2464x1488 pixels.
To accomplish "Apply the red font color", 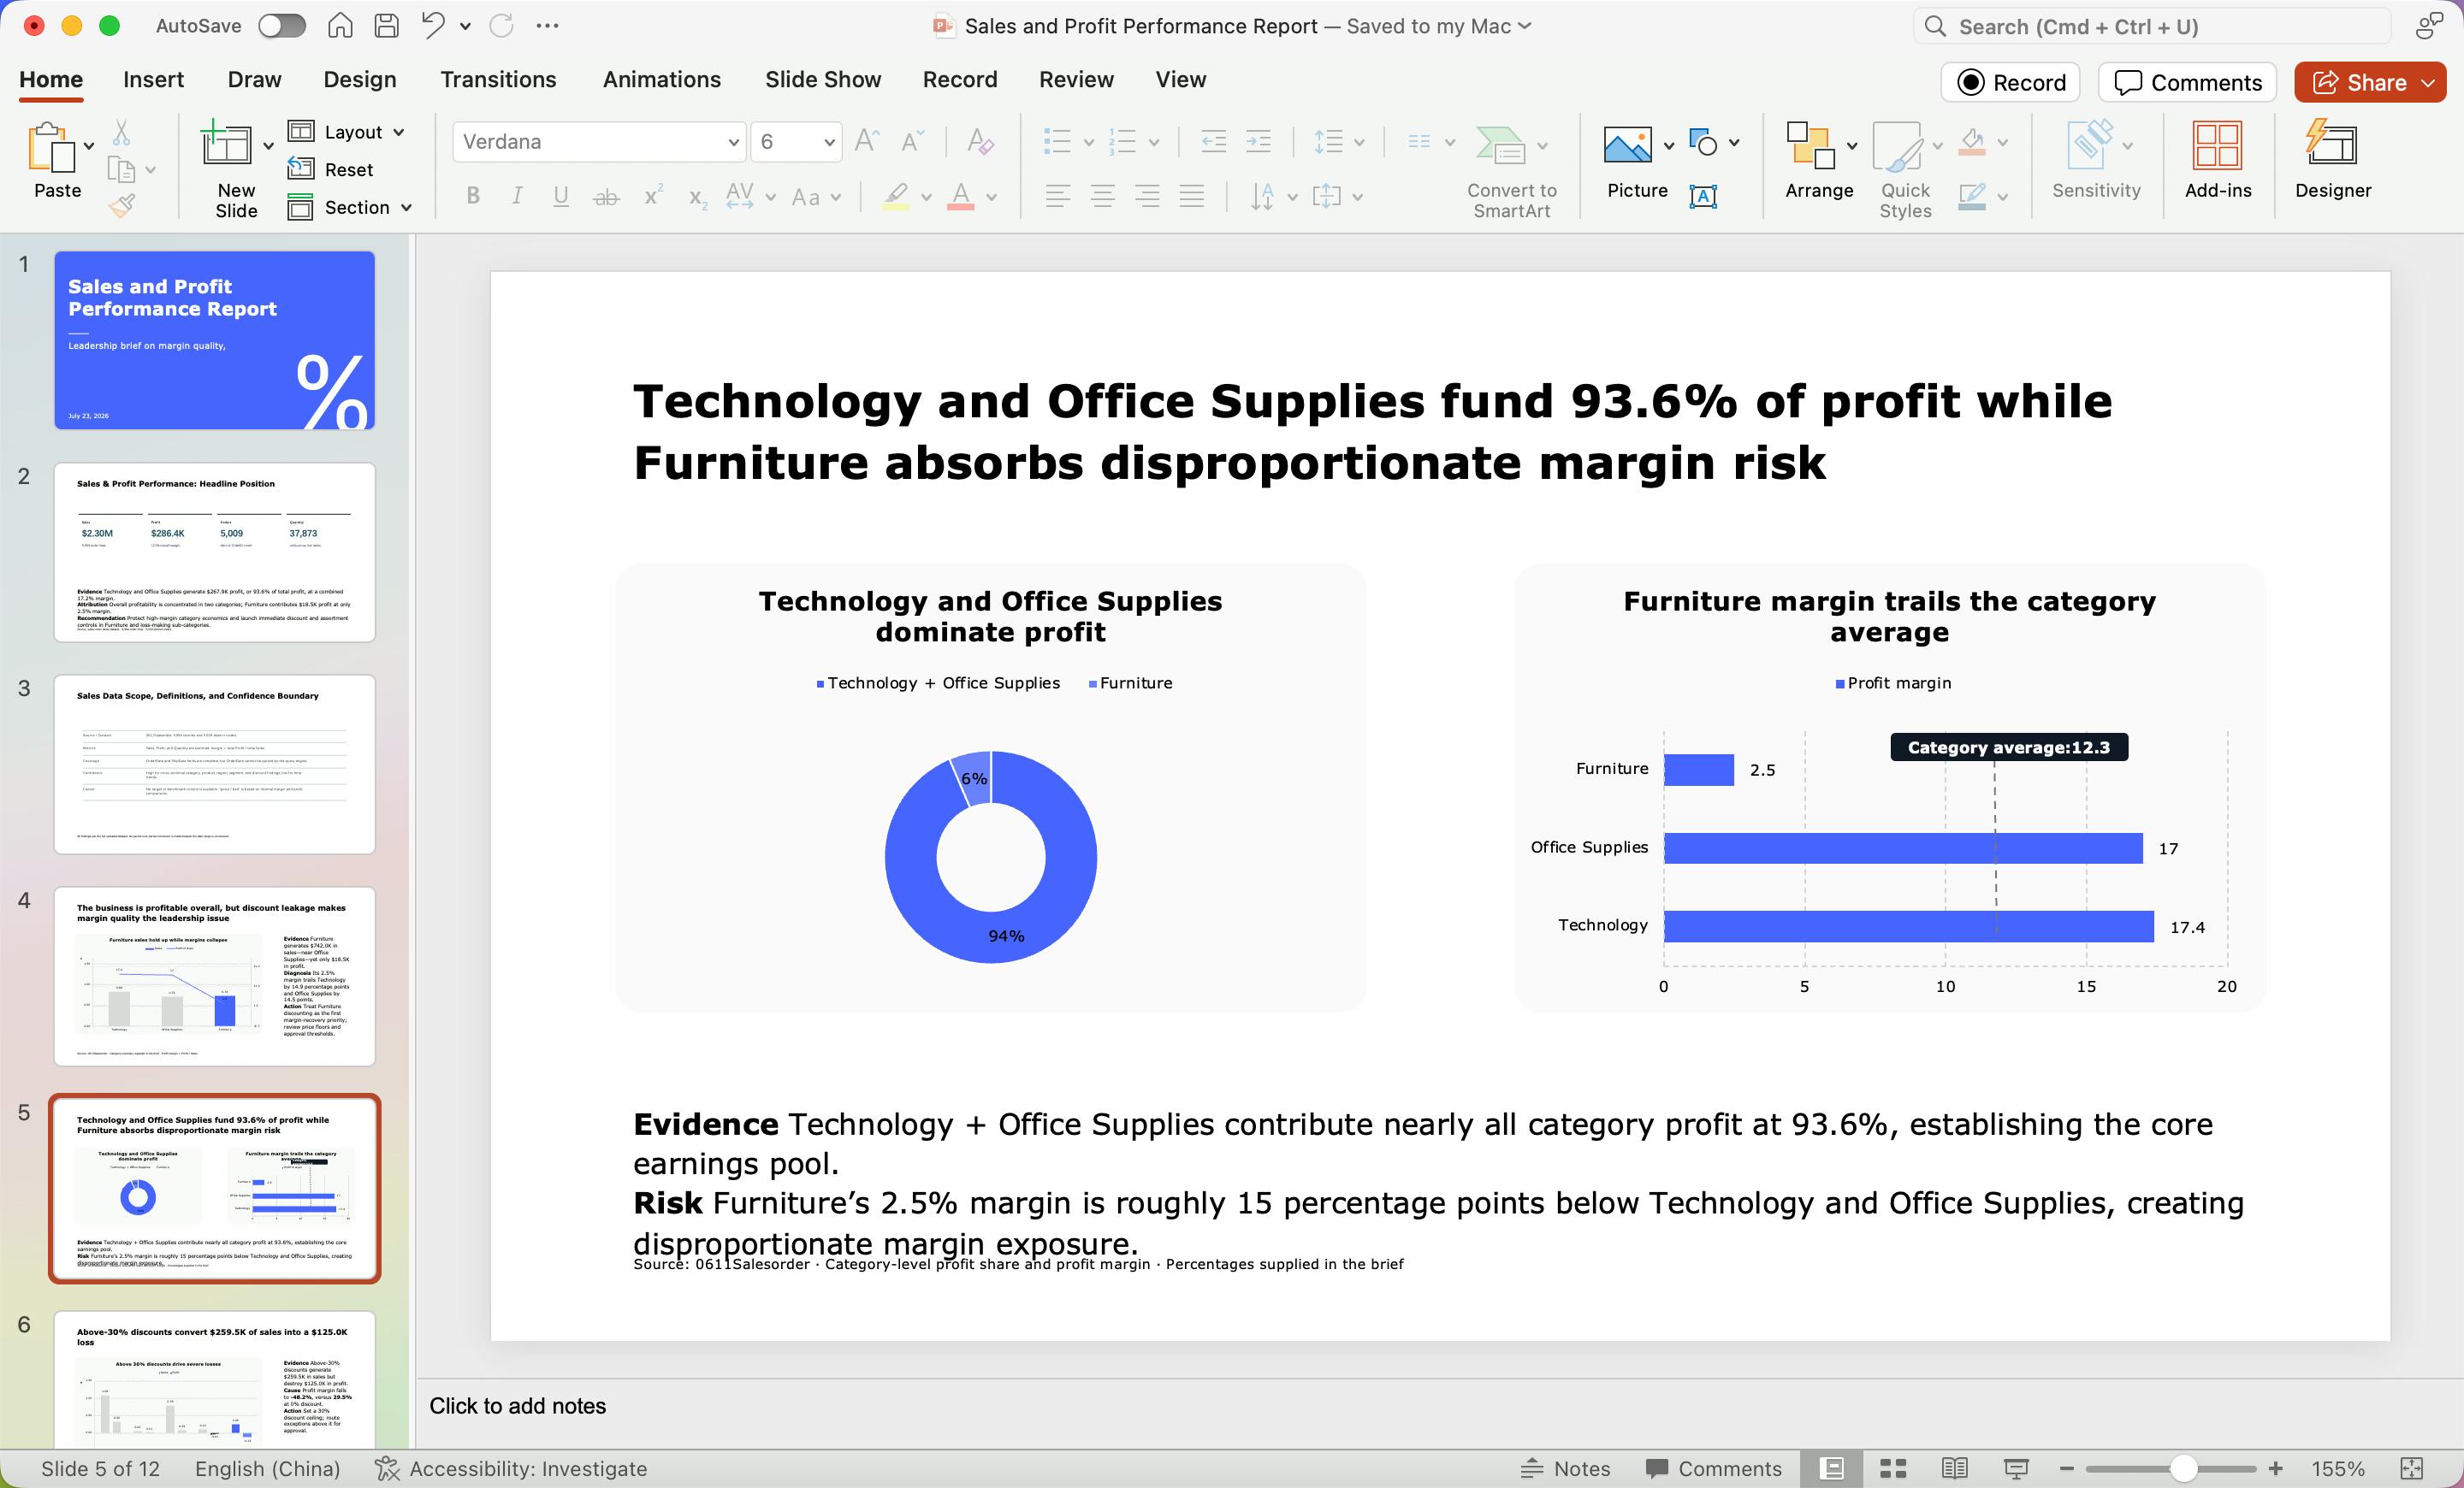I will (960, 196).
